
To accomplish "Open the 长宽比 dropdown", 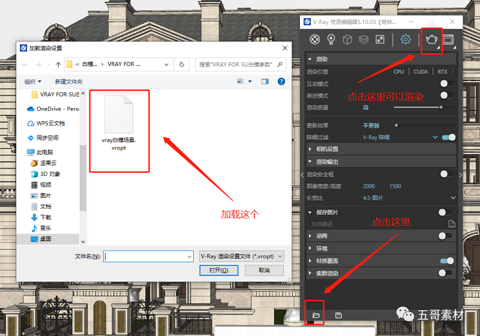I will pos(453,198).
